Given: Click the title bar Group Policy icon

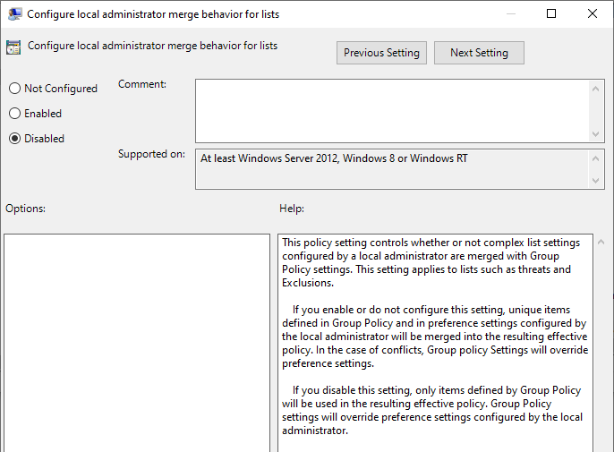Looking at the screenshot, I should tap(14, 14).
